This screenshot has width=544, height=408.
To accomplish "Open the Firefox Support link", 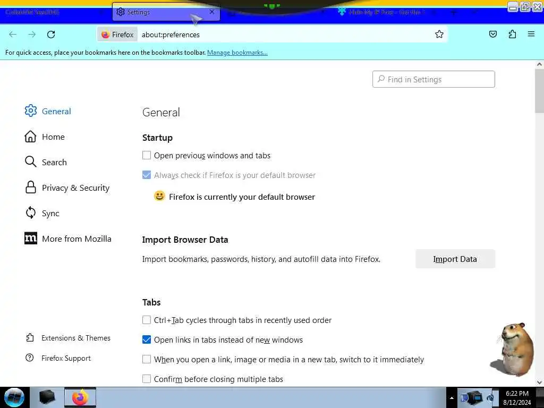I will coord(58,358).
